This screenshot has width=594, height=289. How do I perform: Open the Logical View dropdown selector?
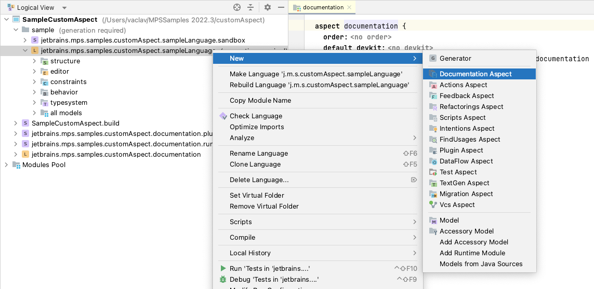(64, 8)
